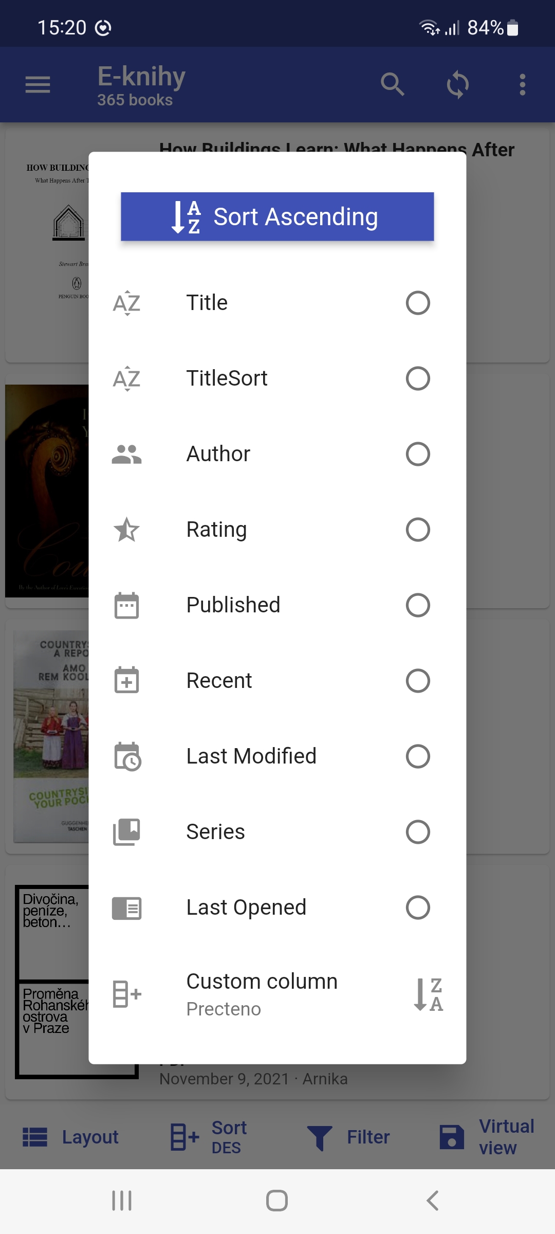The height and width of the screenshot is (1234, 555).
Task: Open the Filter button in bottom bar
Action: point(348,1137)
